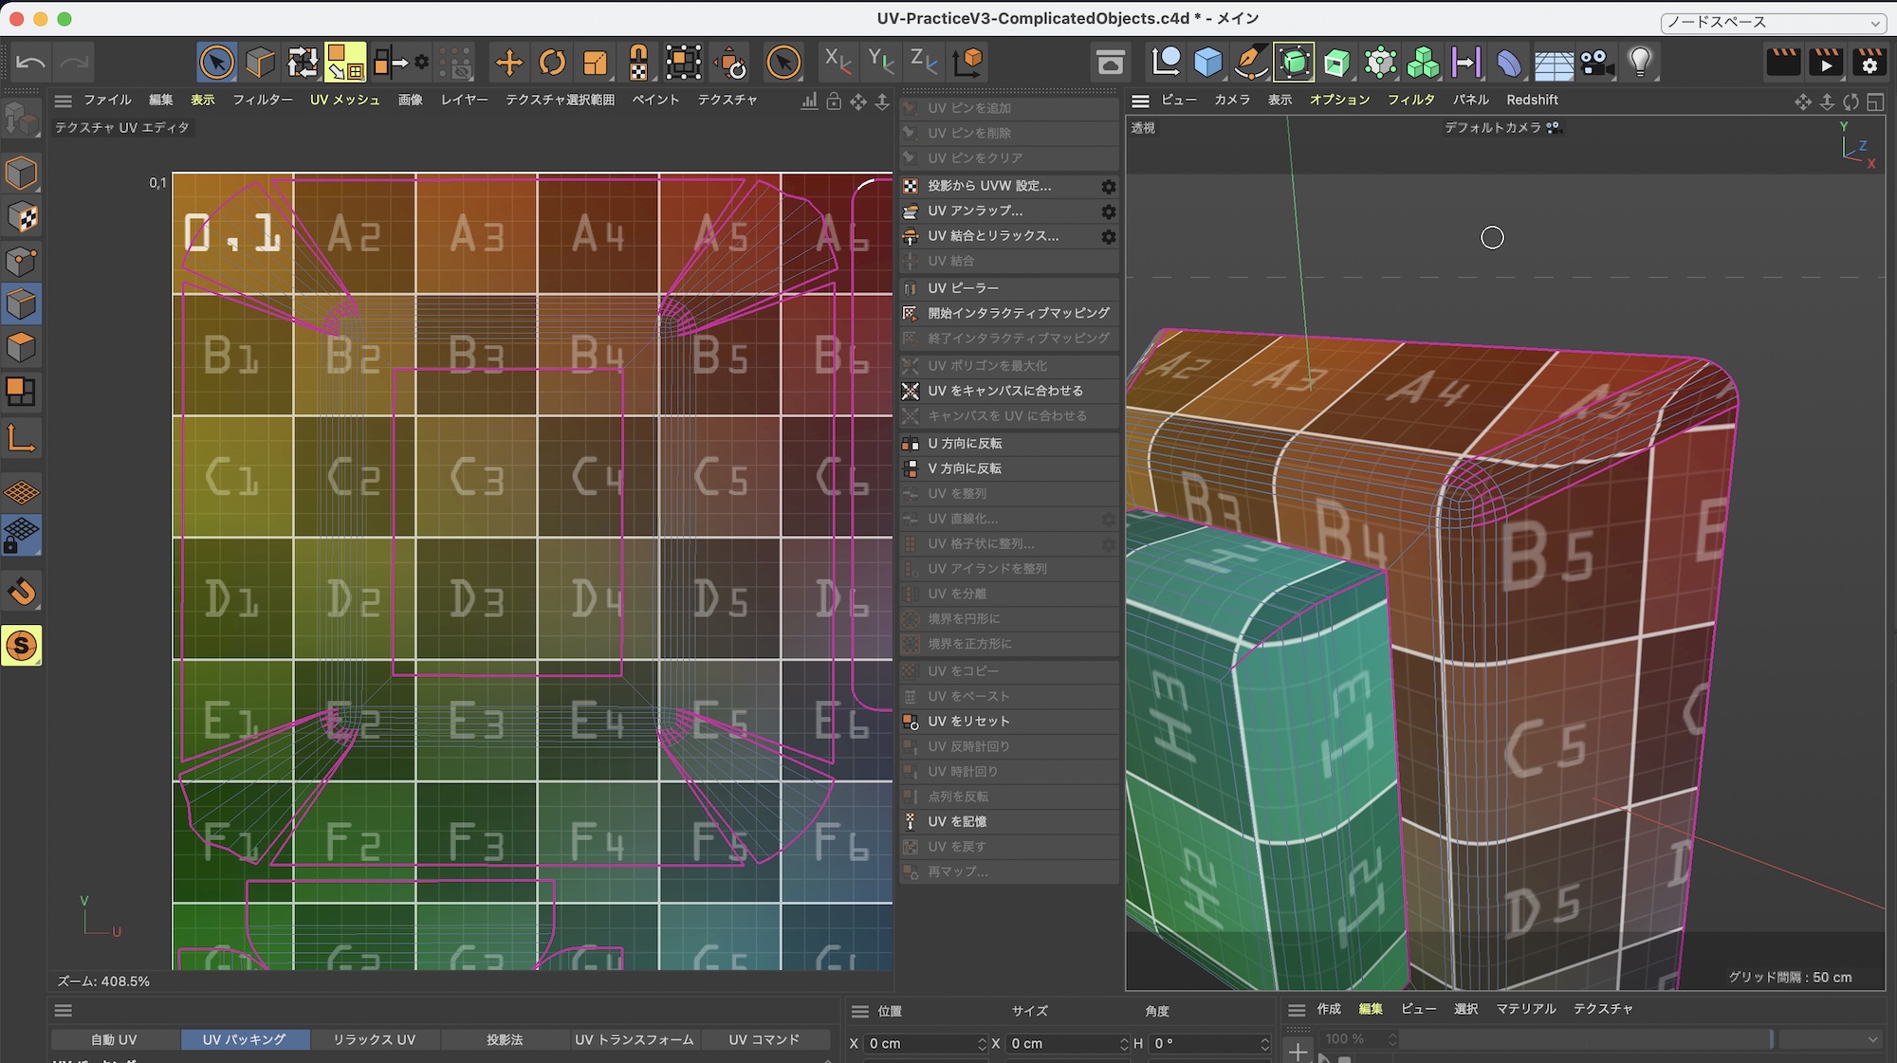Add a Light bulb object
This screenshot has width=1897, height=1063.
coord(1640,64)
